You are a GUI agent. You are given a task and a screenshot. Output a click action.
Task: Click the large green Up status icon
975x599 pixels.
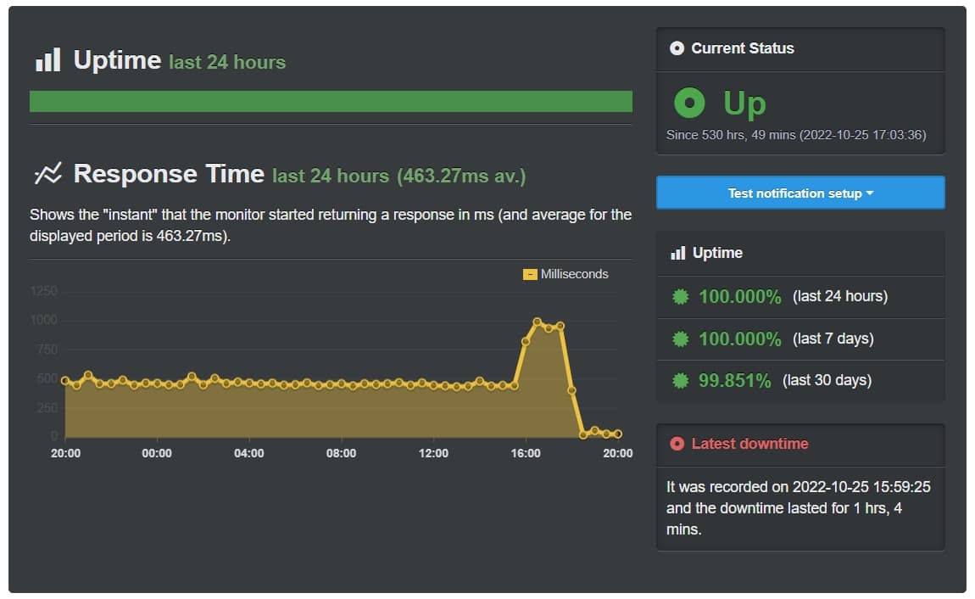[x=689, y=103]
